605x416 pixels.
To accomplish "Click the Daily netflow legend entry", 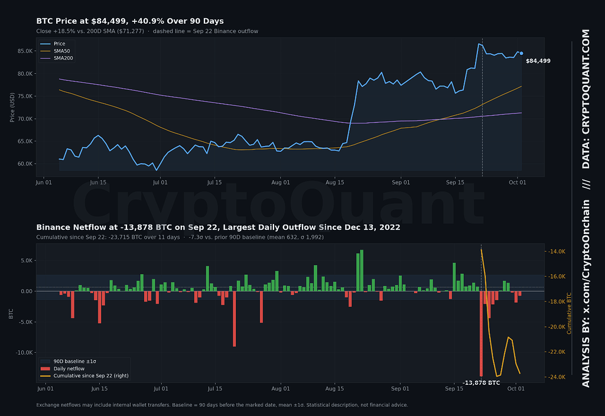I will [63, 369].
